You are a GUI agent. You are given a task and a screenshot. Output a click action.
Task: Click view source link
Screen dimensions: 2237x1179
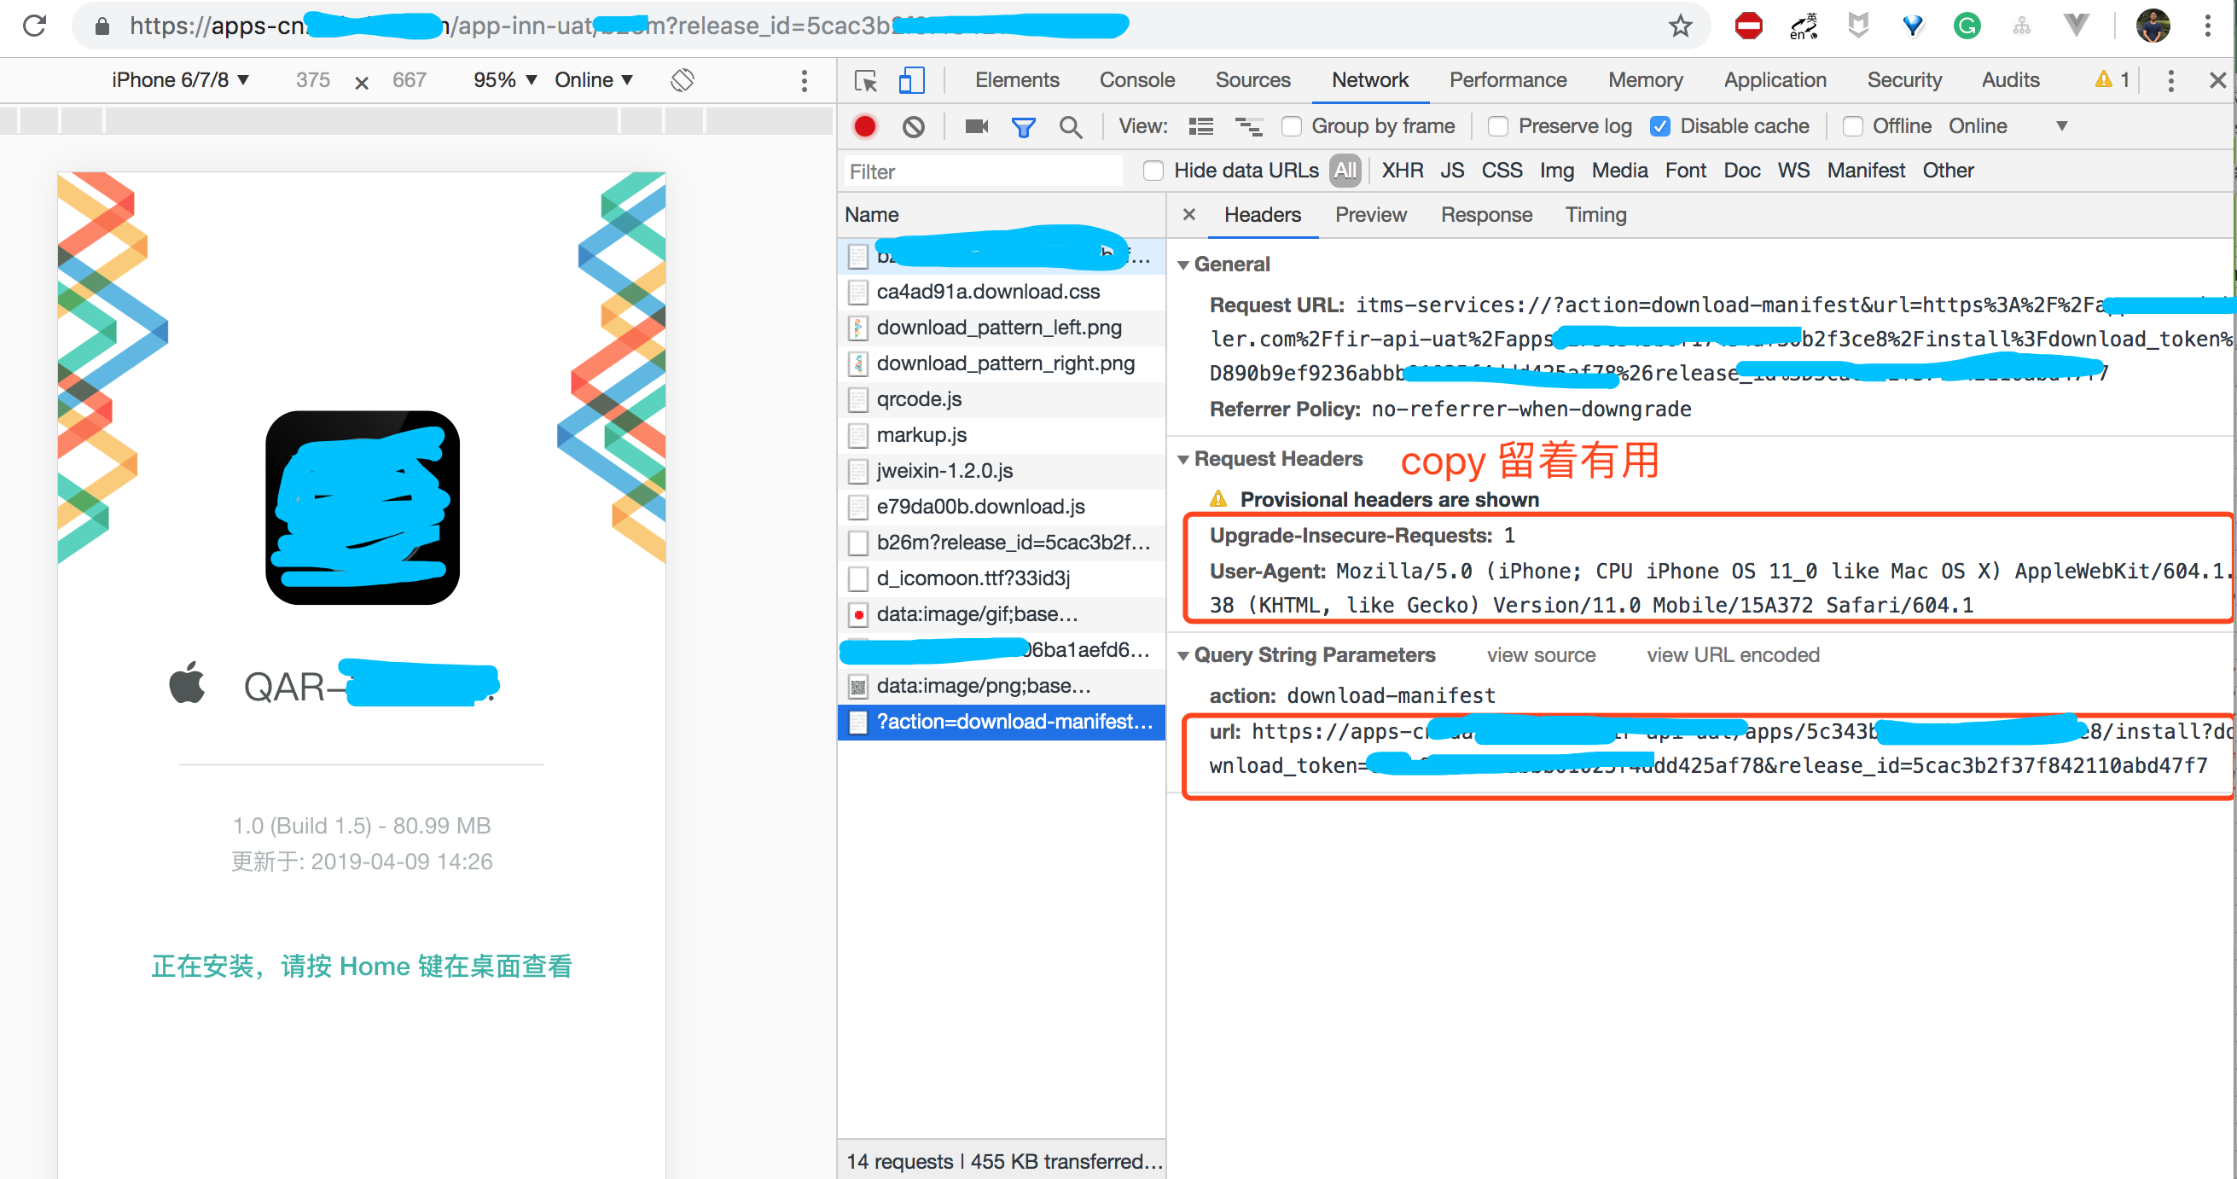click(x=1541, y=654)
